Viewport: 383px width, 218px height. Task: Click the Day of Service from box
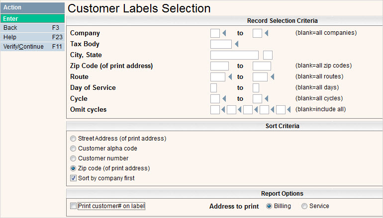pos(213,88)
